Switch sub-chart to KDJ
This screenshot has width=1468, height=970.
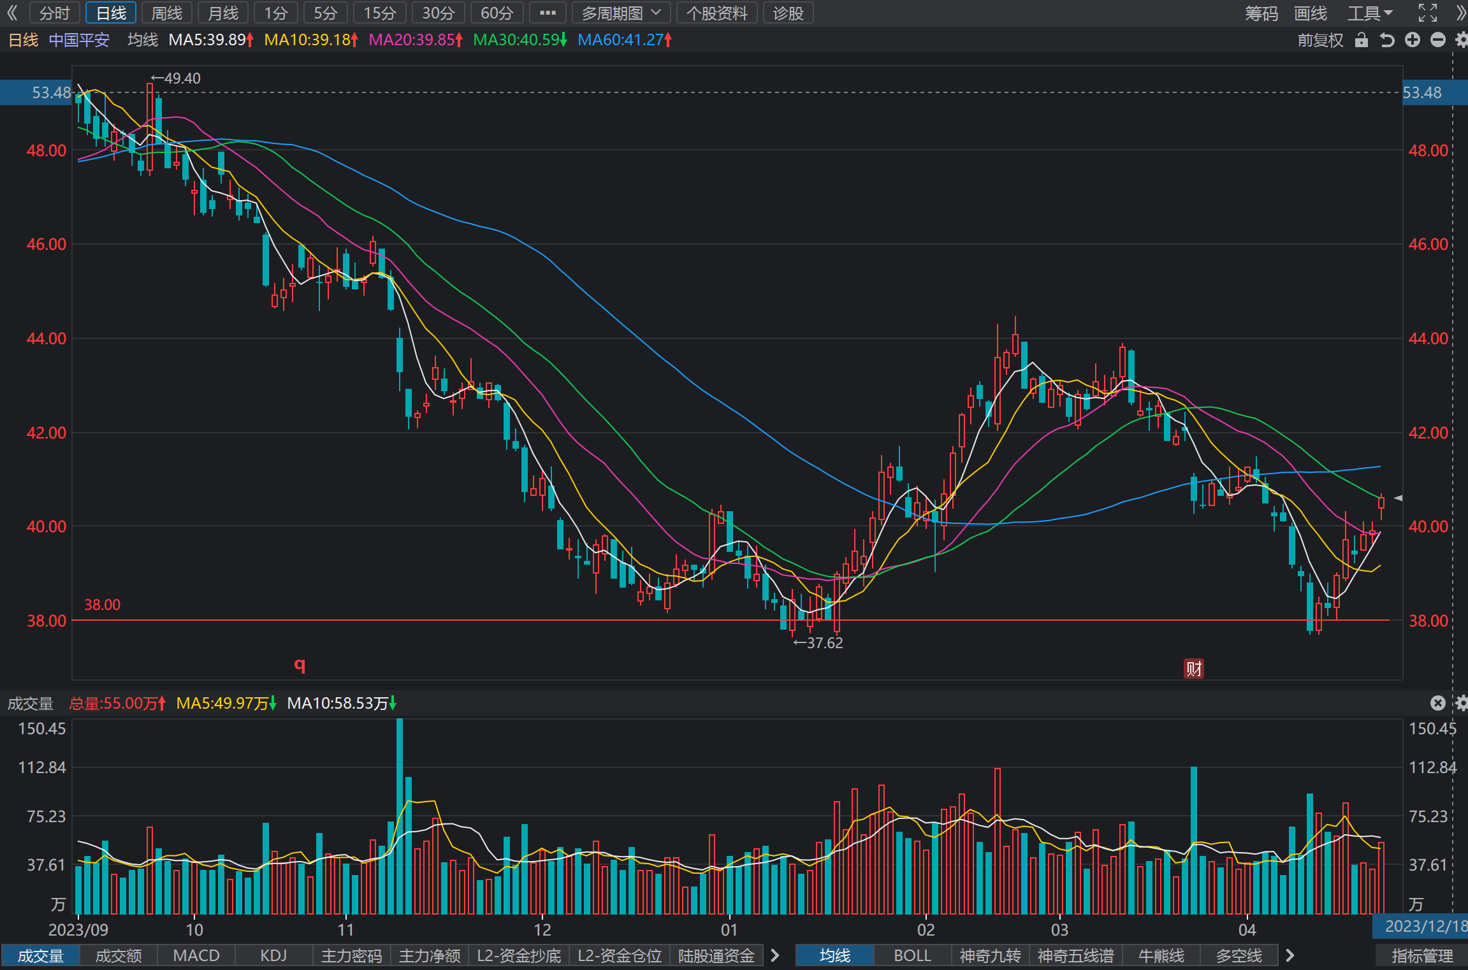click(273, 955)
